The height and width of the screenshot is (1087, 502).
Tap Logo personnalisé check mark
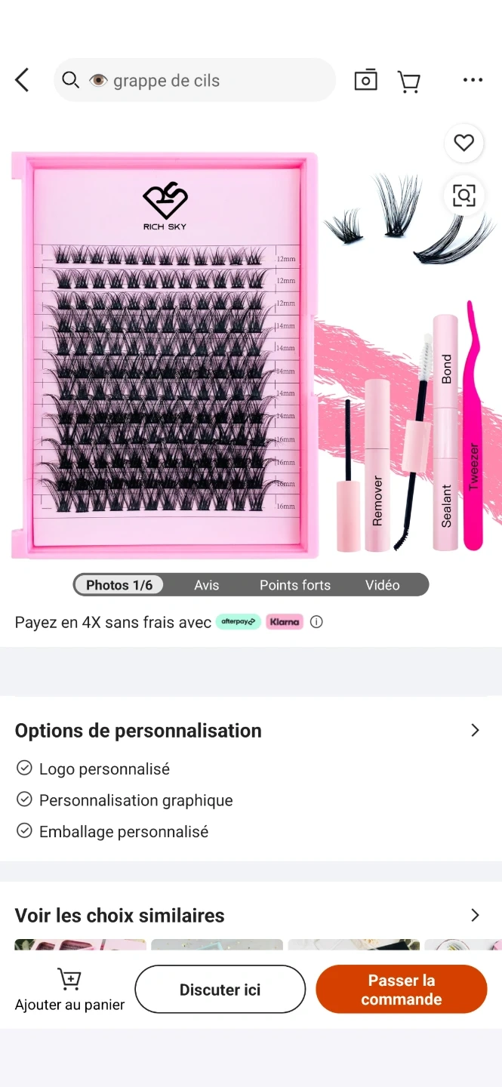[24, 768]
